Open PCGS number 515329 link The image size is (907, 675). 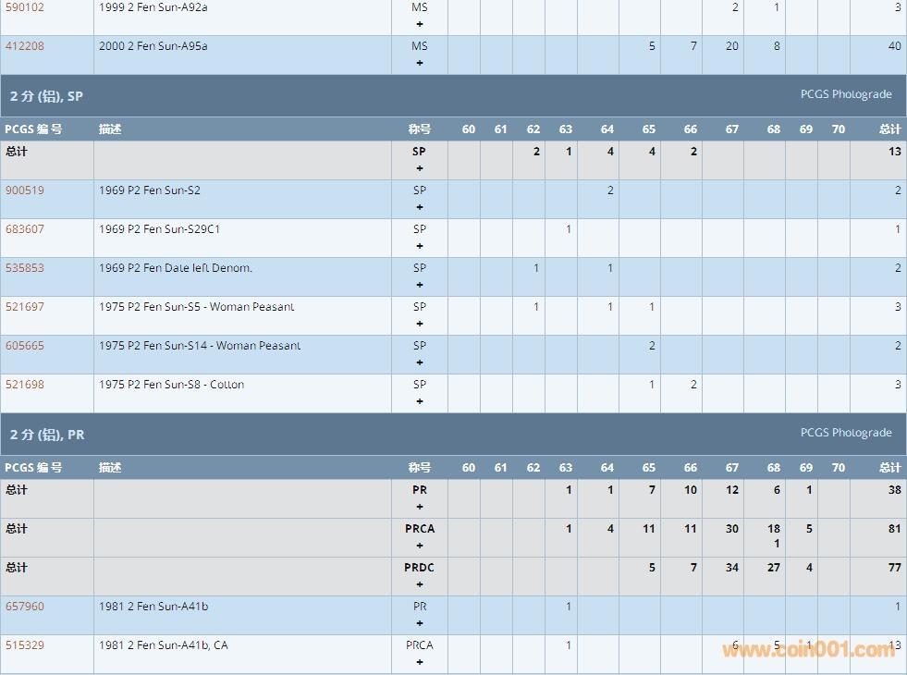click(24, 645)
